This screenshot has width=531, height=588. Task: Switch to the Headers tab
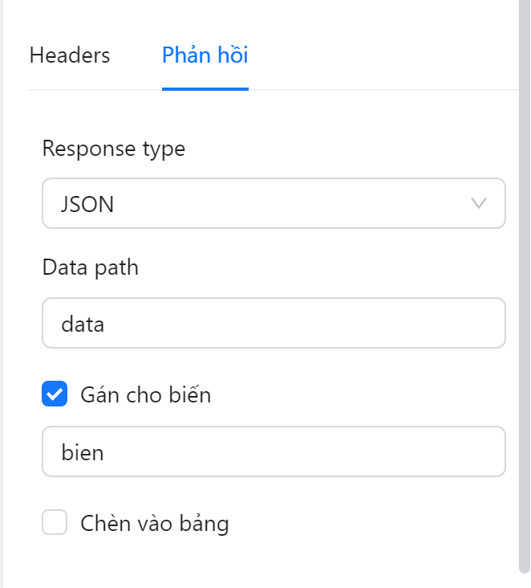[70, 55]
